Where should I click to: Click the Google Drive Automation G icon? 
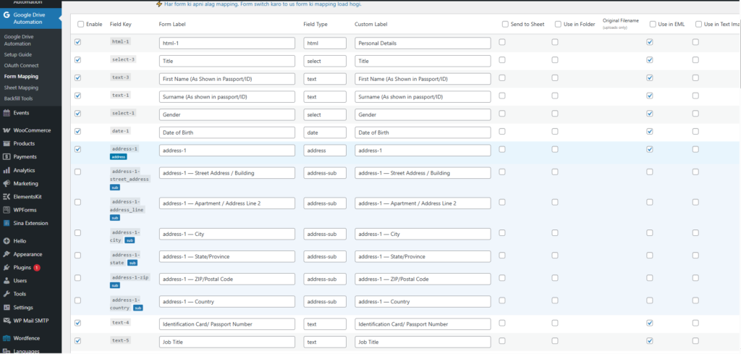7,15
